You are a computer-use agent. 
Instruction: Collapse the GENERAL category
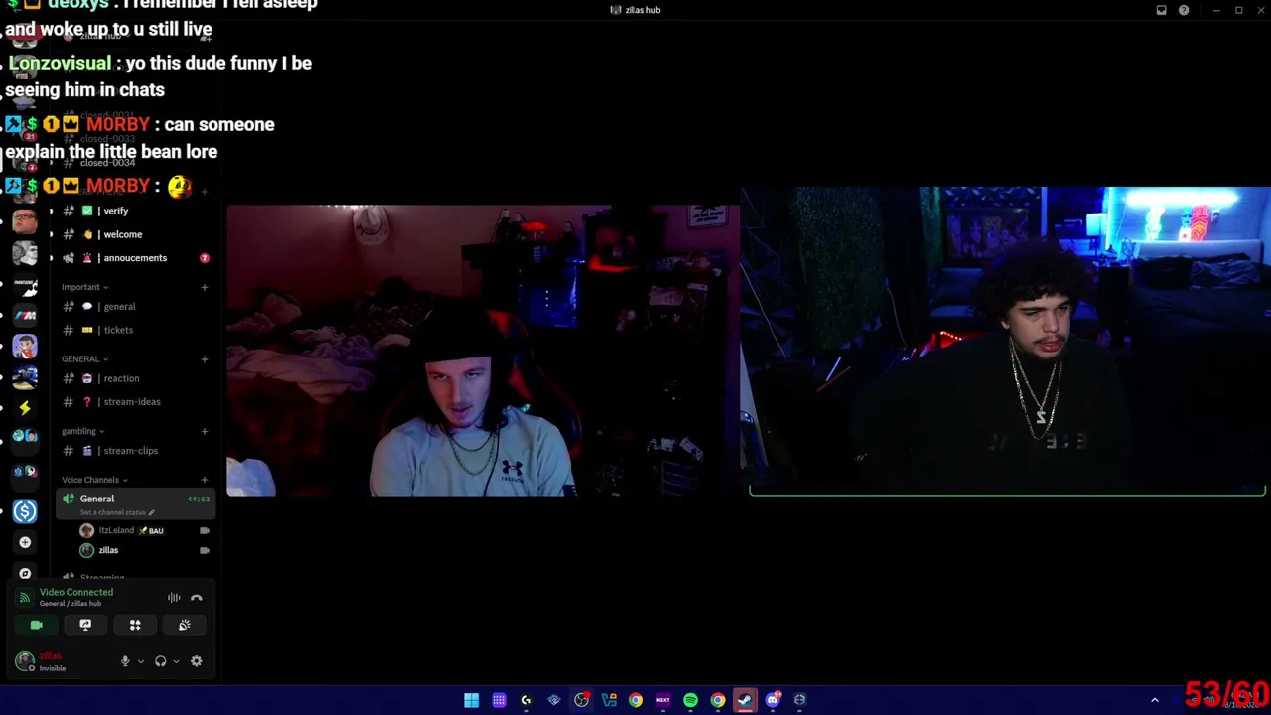[x=84, y=358]
